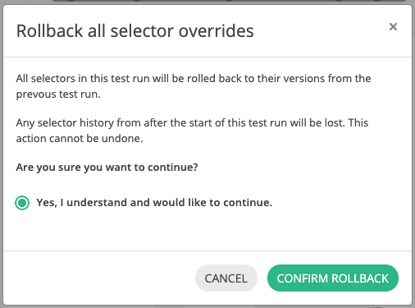Toggle the green understanding confirmation radio
This screenshot has width=415, height=308.
pyautogui.click(x=22, y=203)
